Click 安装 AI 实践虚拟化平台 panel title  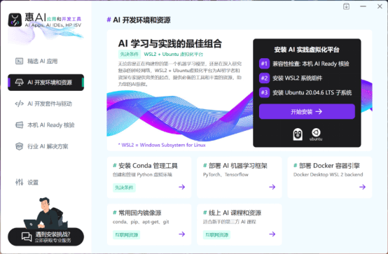[307, 50]
